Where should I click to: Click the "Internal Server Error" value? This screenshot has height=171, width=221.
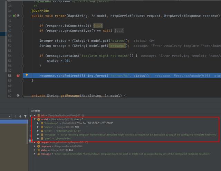click(68, 131)
